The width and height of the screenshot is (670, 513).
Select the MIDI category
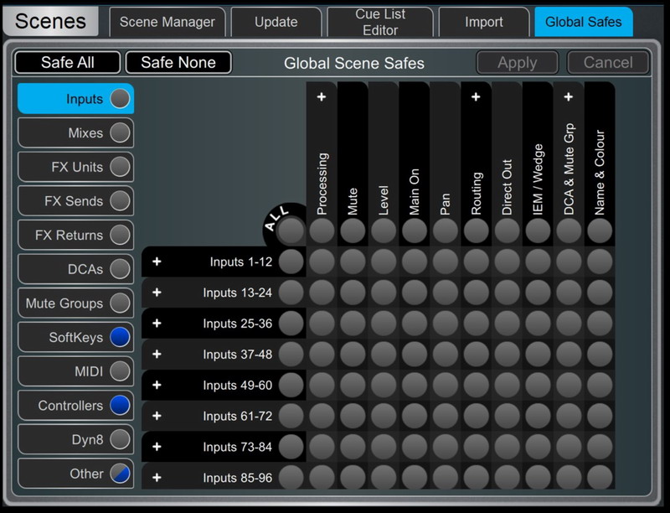click(x=75, y=371)
